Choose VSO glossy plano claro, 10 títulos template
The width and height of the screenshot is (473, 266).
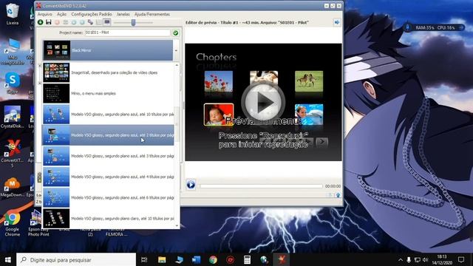coord(108,219)
